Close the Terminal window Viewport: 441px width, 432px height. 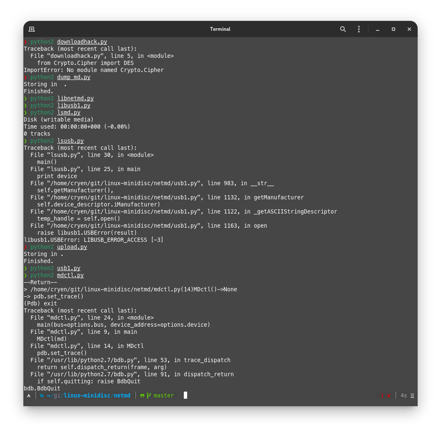409,29
